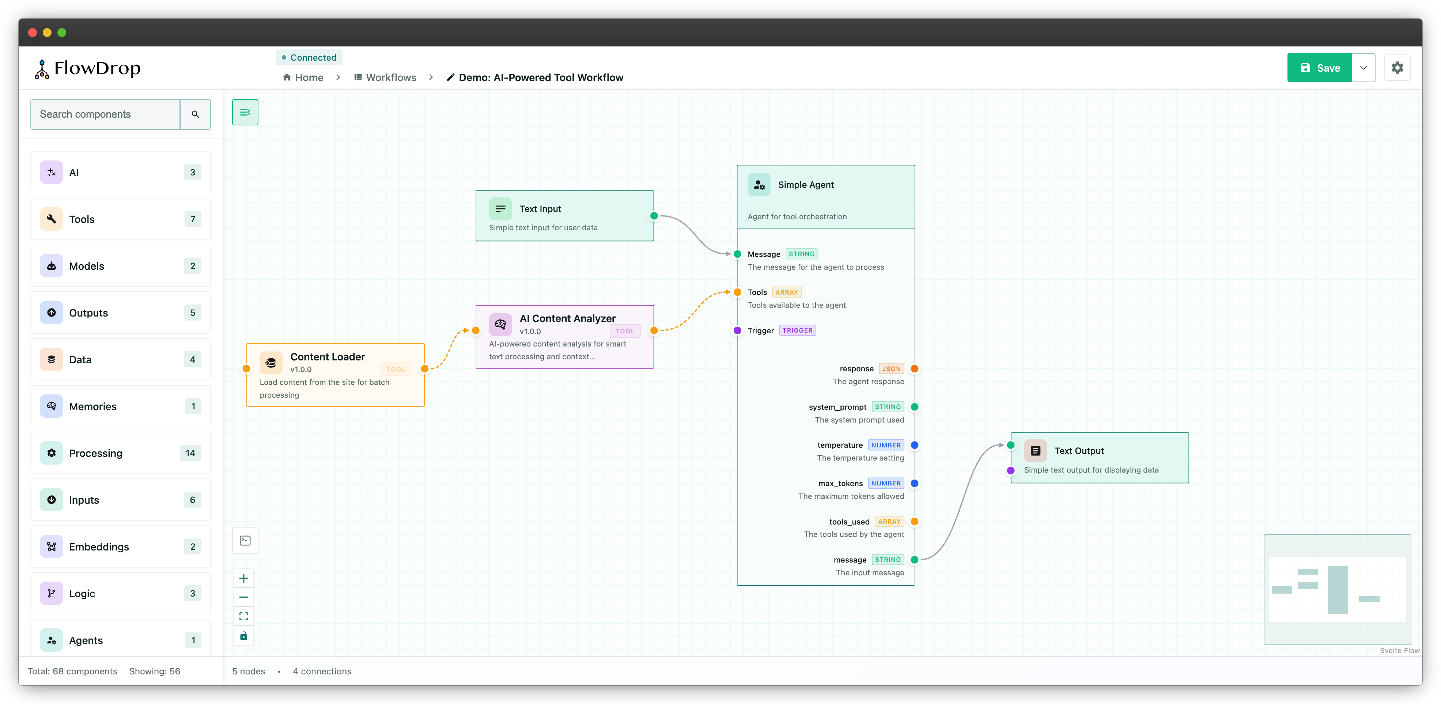Fit view of the canvas

click(x=244, y=616)
